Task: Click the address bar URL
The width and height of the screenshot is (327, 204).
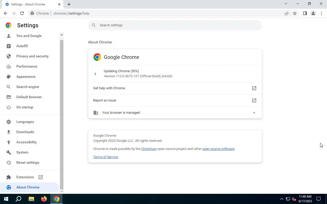Action: tap(72, 13)
